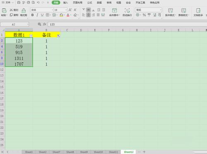Toggle vertical middle alignment
Viewport: 207px width, 154px height.
coord(89,10)
